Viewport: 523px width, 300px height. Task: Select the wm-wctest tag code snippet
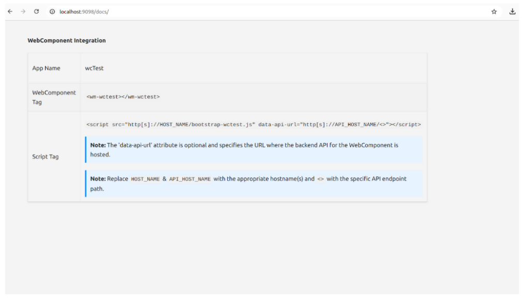pyautogui.click(x=124, y=96)
